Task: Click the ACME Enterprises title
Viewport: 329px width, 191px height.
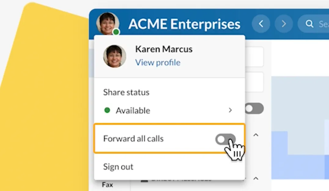Action: [x=184, y=24]
